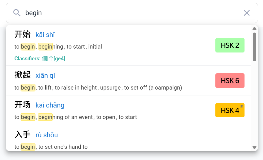Choose the 入手 rù shǒu entry
The width and height of the screenshot is (263, 160).
point(129,138)
